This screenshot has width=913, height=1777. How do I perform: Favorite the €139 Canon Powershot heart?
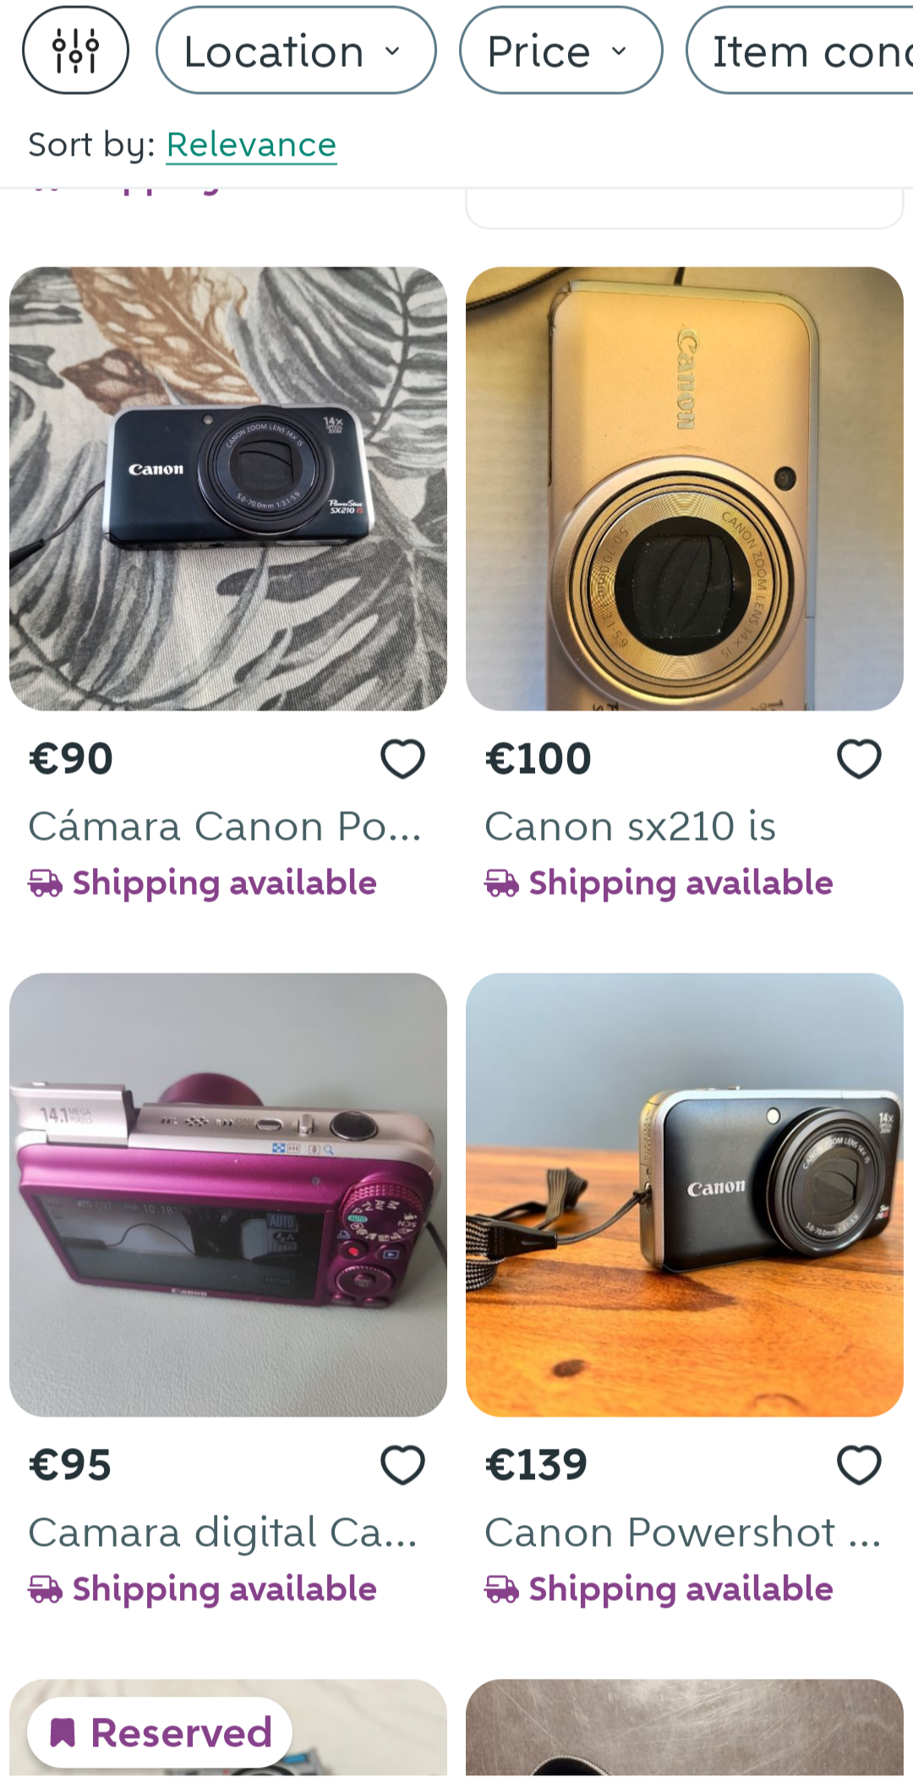tap(859, 1464)
